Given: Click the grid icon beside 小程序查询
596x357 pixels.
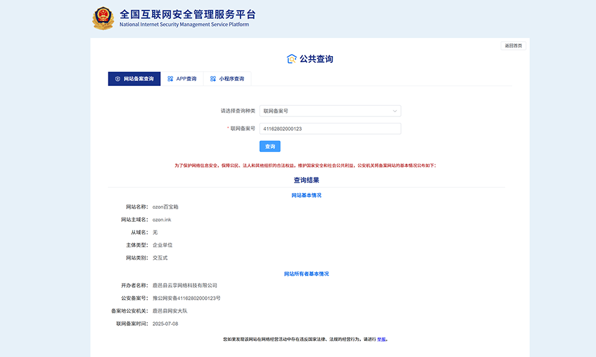Looking at the screenshot, I should 213,79.
